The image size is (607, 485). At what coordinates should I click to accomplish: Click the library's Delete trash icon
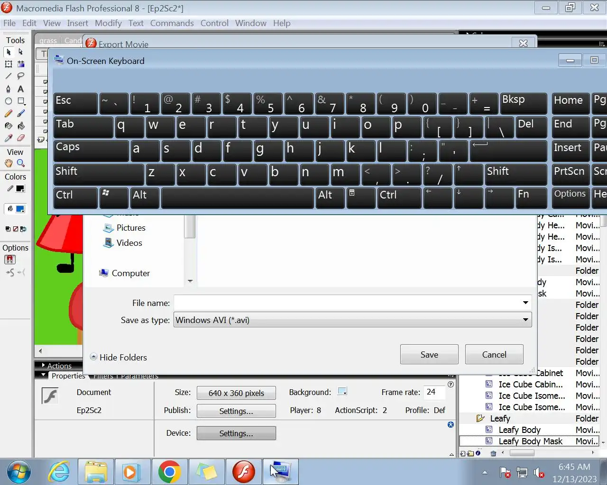(493, 453)
